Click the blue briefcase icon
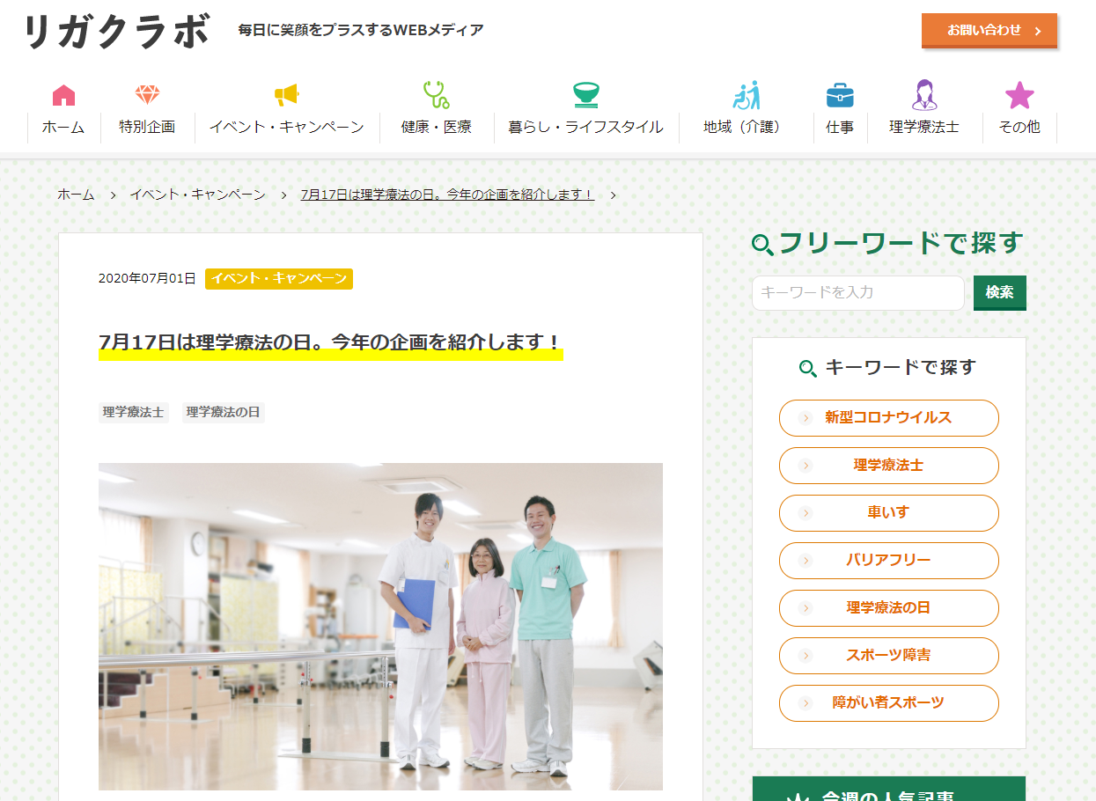The height and width of the screenshot is (801, 1096). click(840, 95)
